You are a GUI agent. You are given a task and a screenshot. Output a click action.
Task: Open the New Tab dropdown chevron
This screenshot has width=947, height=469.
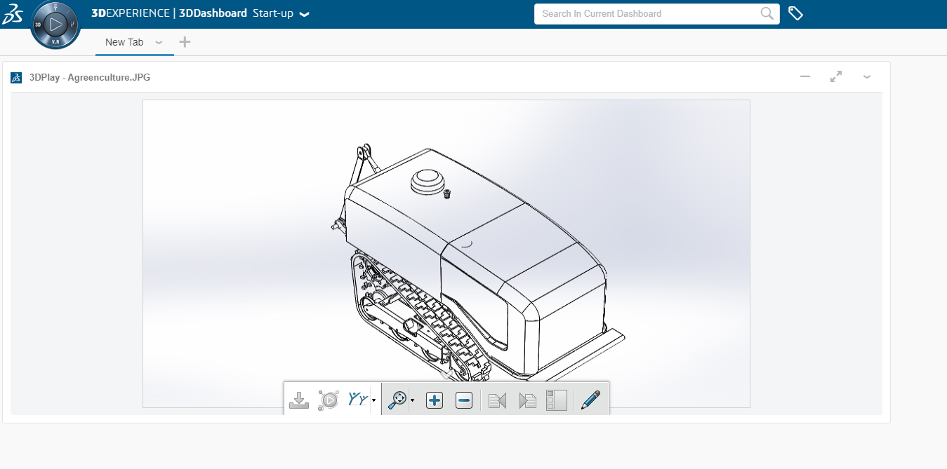159,42
